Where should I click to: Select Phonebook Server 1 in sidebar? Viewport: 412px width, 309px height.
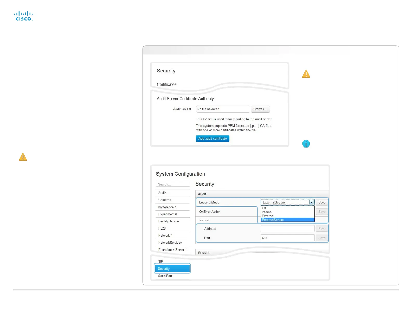click(173, 250)
